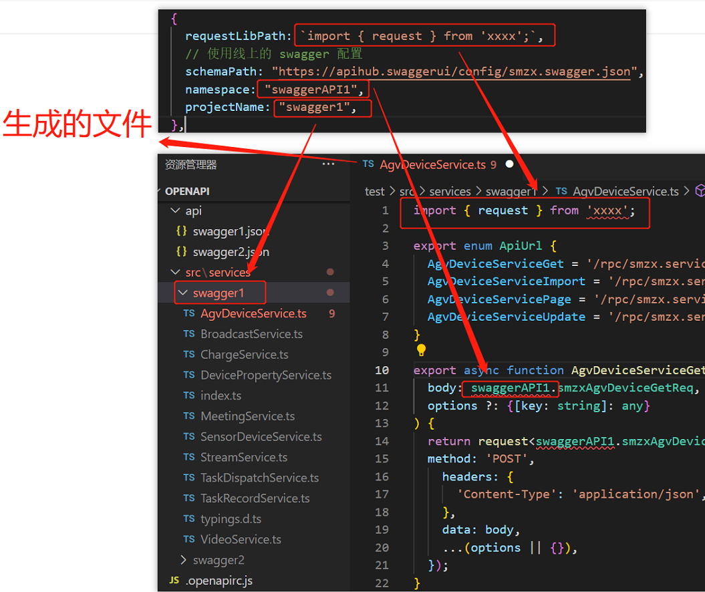The image size is (705, 592).
Task: Open TaskDispatchService.ts file
Action: coord(259,478)
